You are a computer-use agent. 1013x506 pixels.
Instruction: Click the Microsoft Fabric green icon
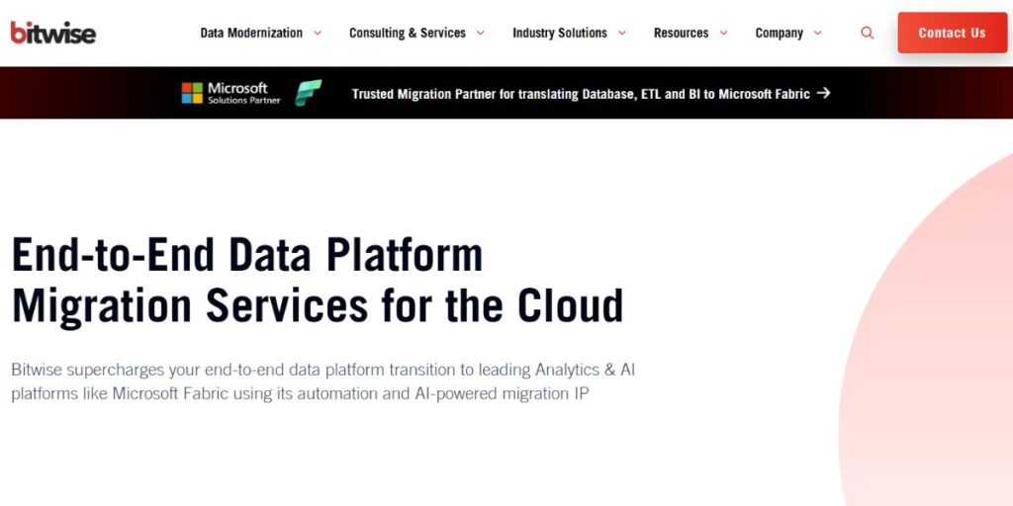309,93
